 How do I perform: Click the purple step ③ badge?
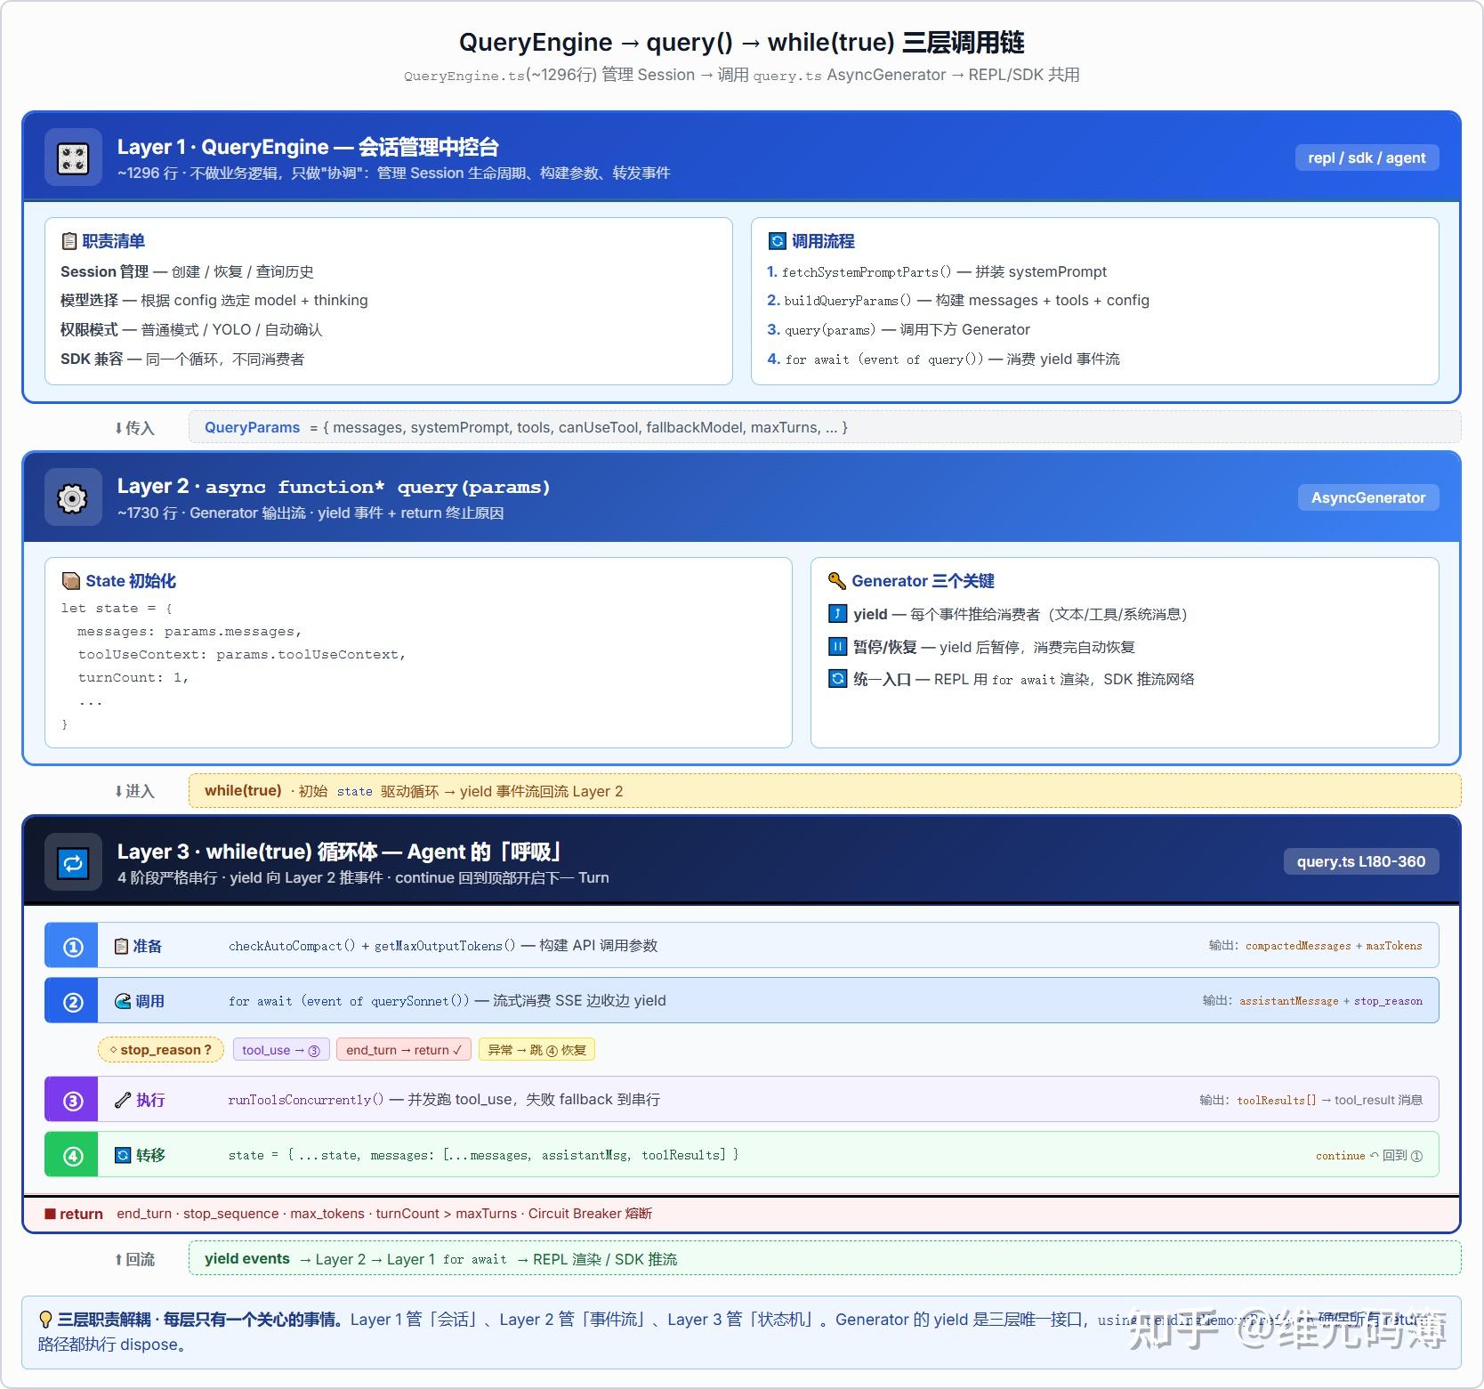[x=73, y=1101]
